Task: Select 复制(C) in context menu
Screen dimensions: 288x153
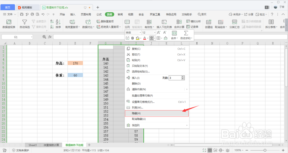Action: tap(157, 49)
